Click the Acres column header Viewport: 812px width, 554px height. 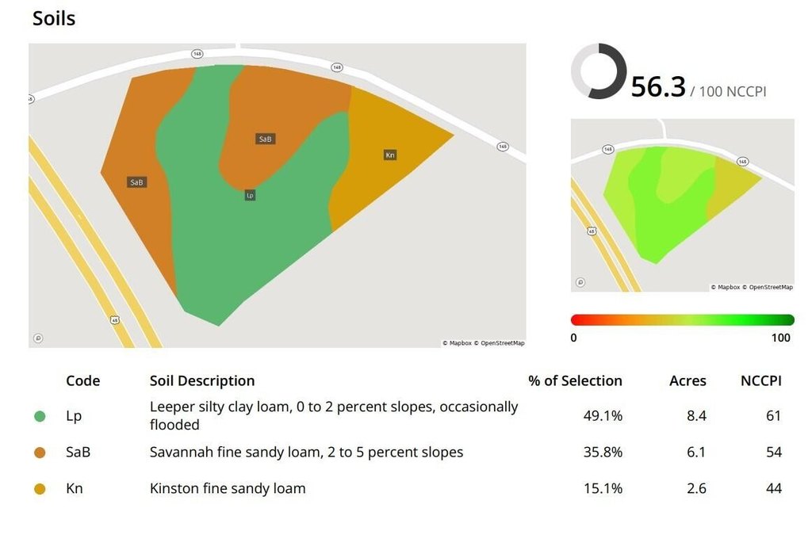point(688,380)
